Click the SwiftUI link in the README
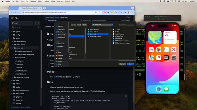The image size is (197, 110). [x=56, y=77]
